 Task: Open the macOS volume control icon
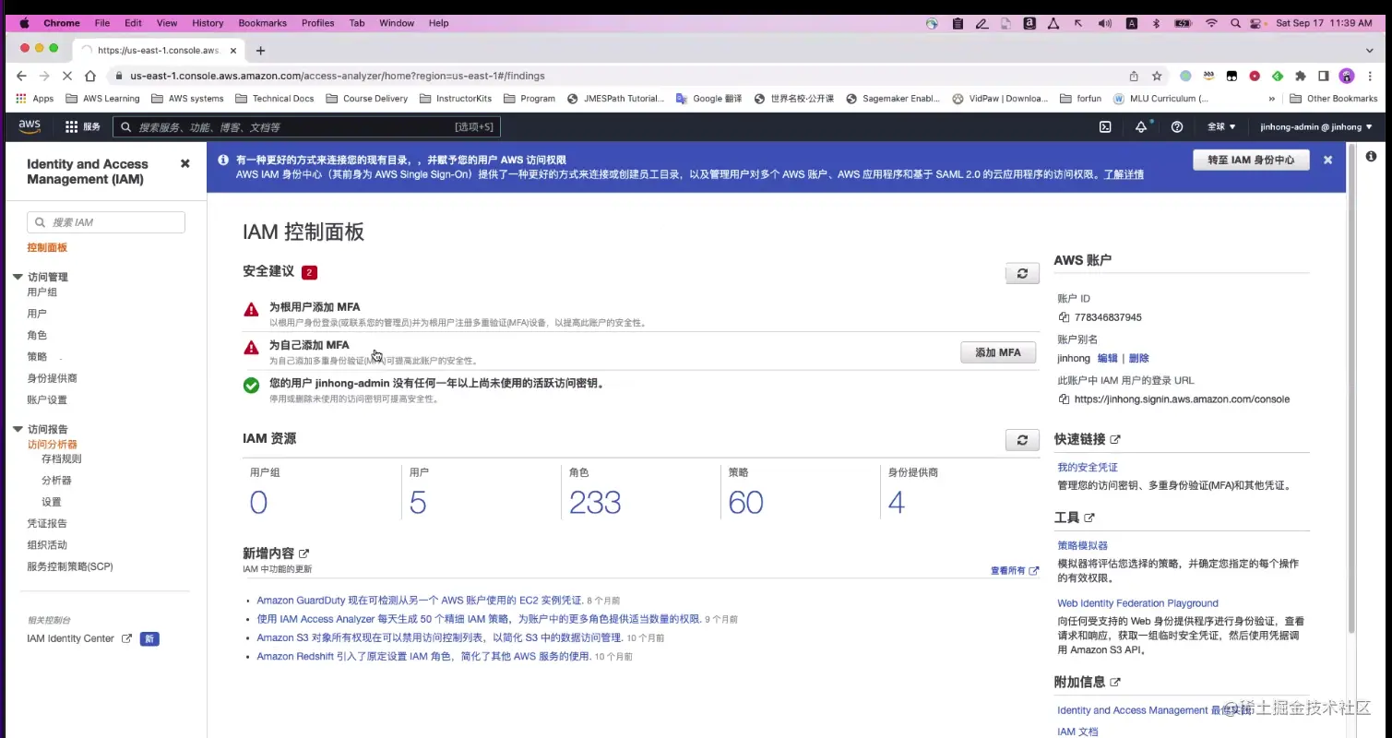[x=1105, y=23]
